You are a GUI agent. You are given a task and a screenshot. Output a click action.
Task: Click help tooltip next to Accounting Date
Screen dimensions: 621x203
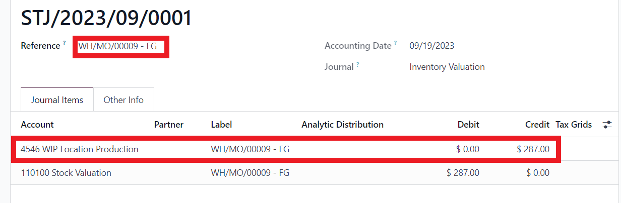396,44
